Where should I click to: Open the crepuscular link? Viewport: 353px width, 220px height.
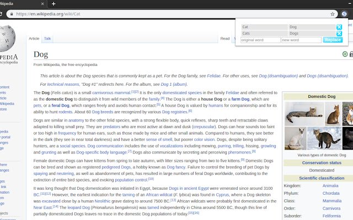click(x=204, y=127)
